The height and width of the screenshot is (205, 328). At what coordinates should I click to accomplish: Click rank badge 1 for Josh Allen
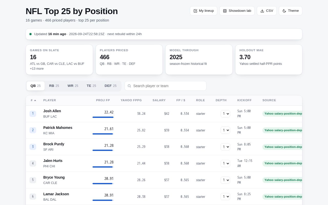point(33,114)
